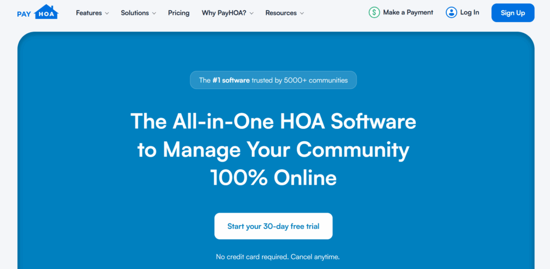Start your 30-day free trial

[x=273, y=226]
